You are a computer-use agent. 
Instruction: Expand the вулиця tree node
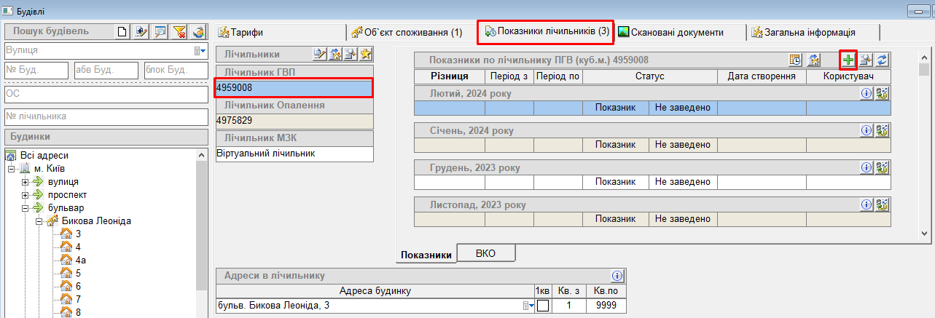[x=26, y=182]
